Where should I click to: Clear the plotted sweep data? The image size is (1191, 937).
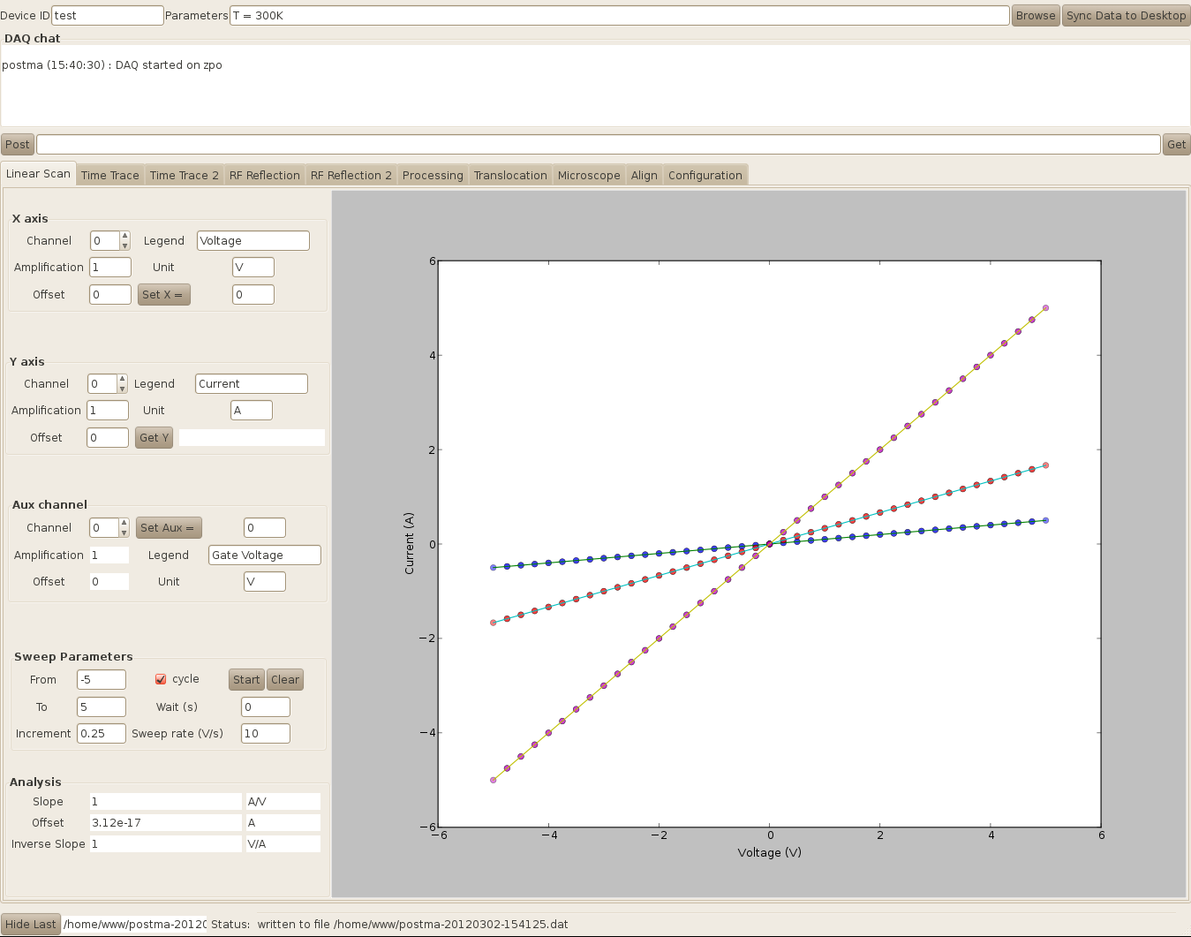284,679
